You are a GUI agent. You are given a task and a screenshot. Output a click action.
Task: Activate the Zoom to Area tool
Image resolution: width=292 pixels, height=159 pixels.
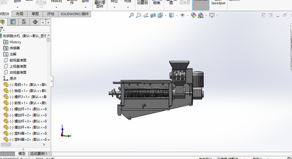(138, 16)
